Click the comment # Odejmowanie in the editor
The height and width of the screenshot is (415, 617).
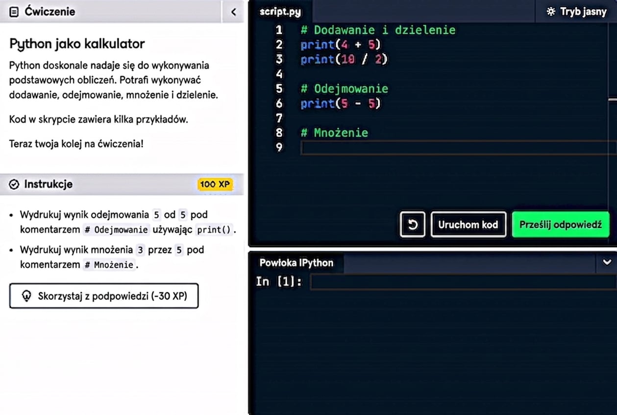tap(344, 89)
